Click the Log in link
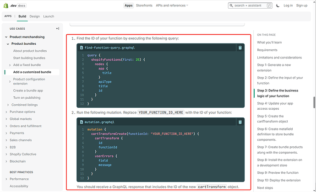316x192 pixels. (288, 5)
